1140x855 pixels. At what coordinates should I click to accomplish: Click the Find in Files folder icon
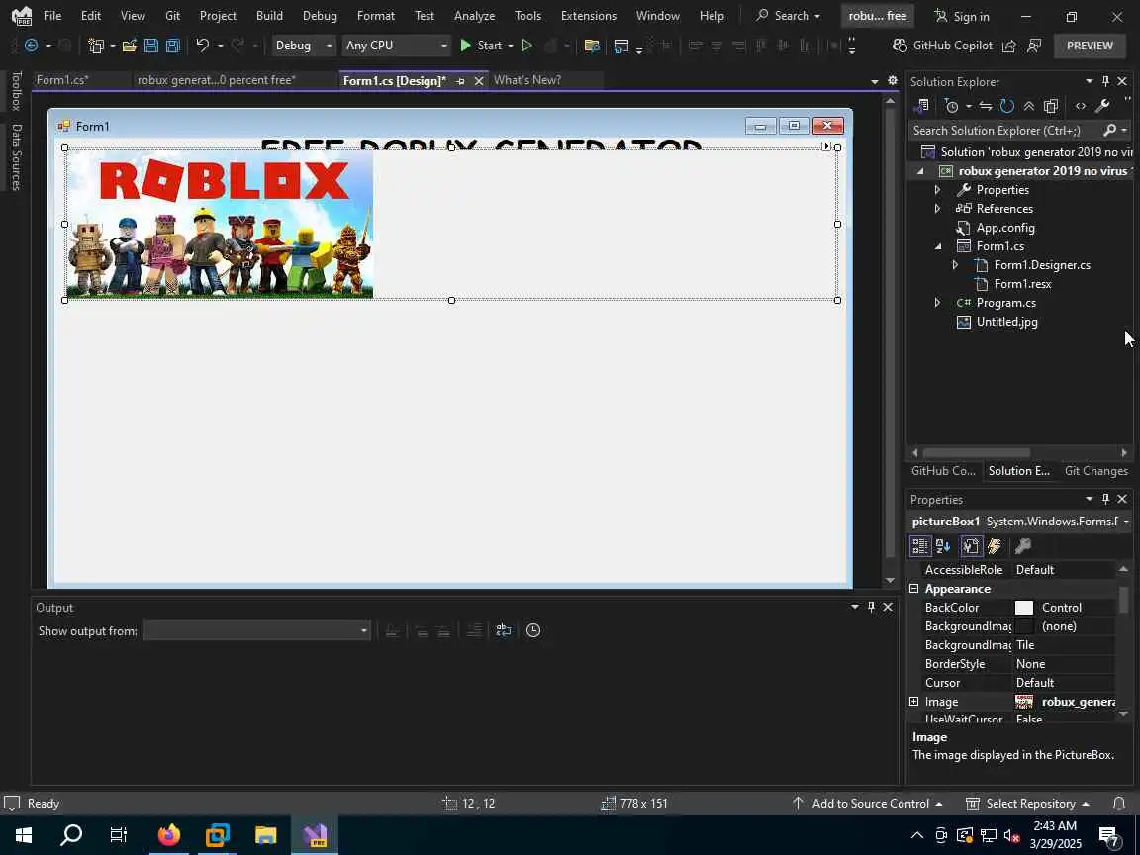[x=592, y=46]
